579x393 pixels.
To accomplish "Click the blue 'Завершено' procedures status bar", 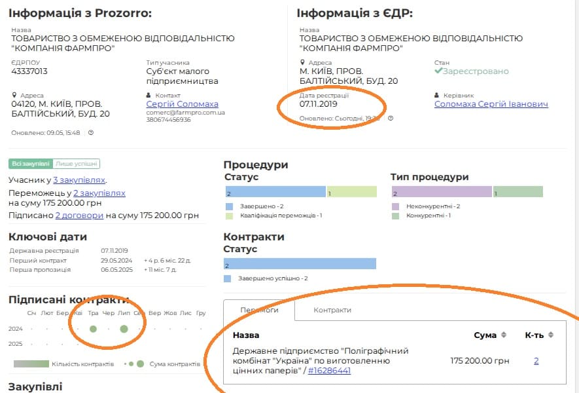I will click(x=275, y=192).
